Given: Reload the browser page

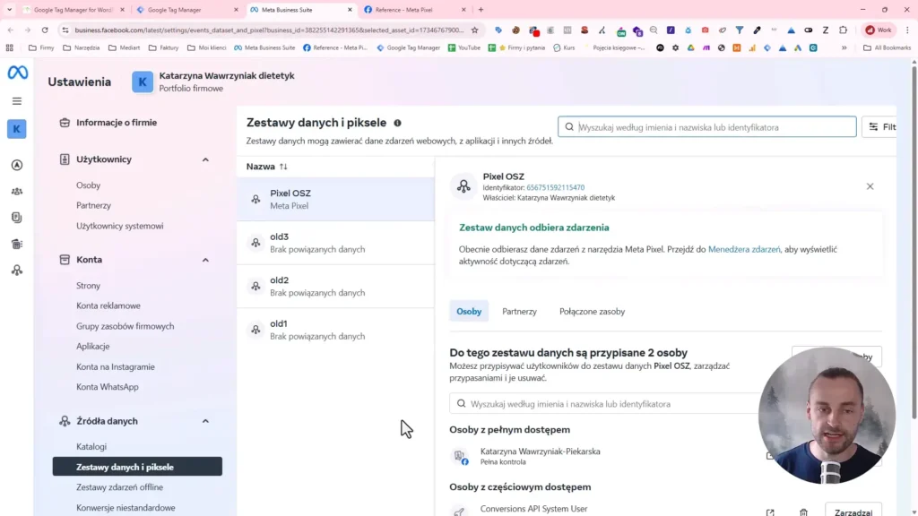Looking at the screenshot, I should tap(45, 30).
